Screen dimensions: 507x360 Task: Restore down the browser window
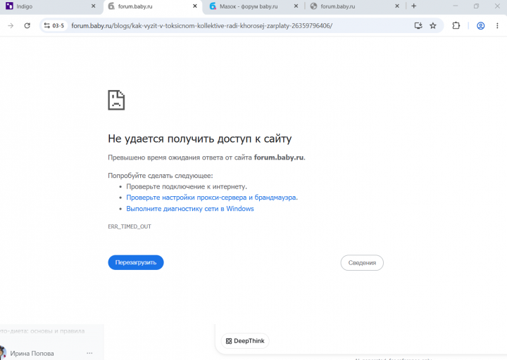[476, 6]
